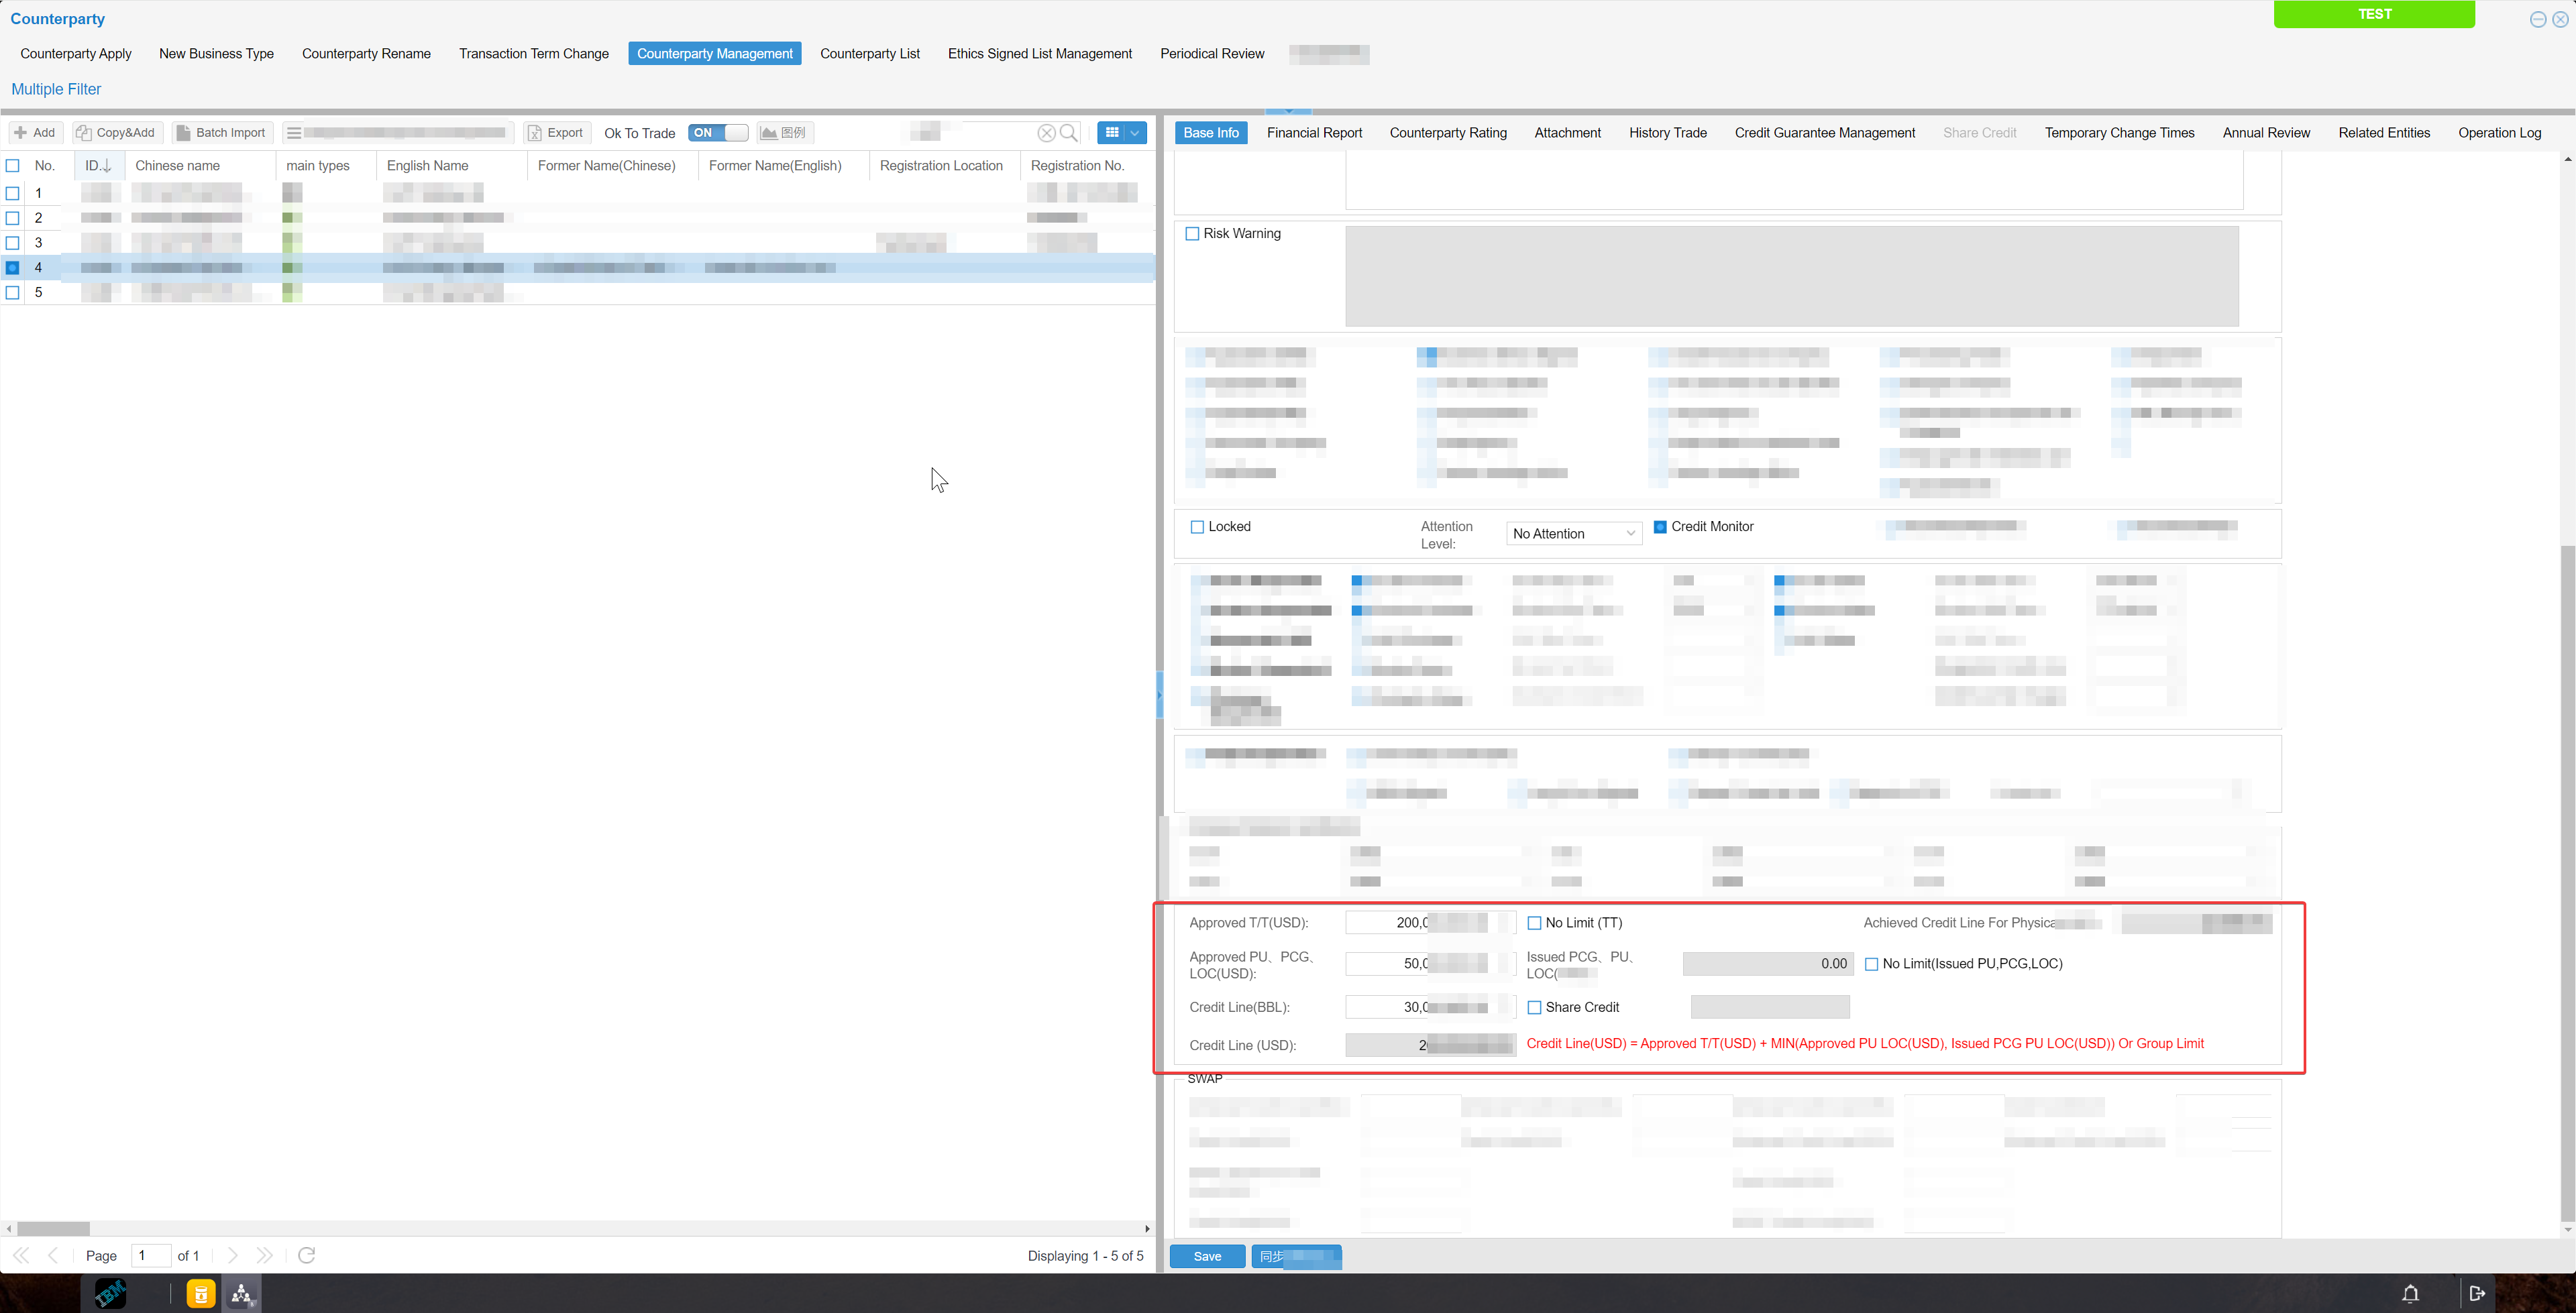
Task: Open Ethics Signed List Management tab
Action: click(x=1039, y=54)
